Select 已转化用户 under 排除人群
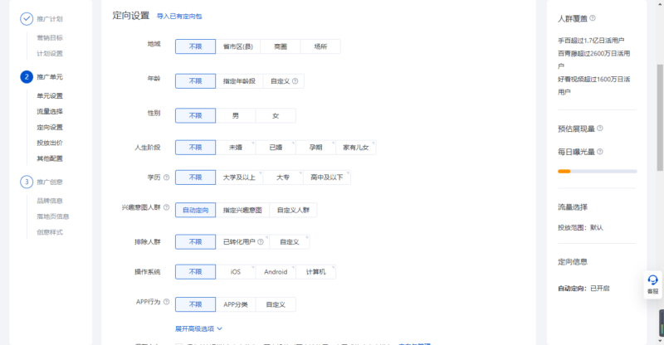This screenshot has height=345, width=664. click(238, 242)
